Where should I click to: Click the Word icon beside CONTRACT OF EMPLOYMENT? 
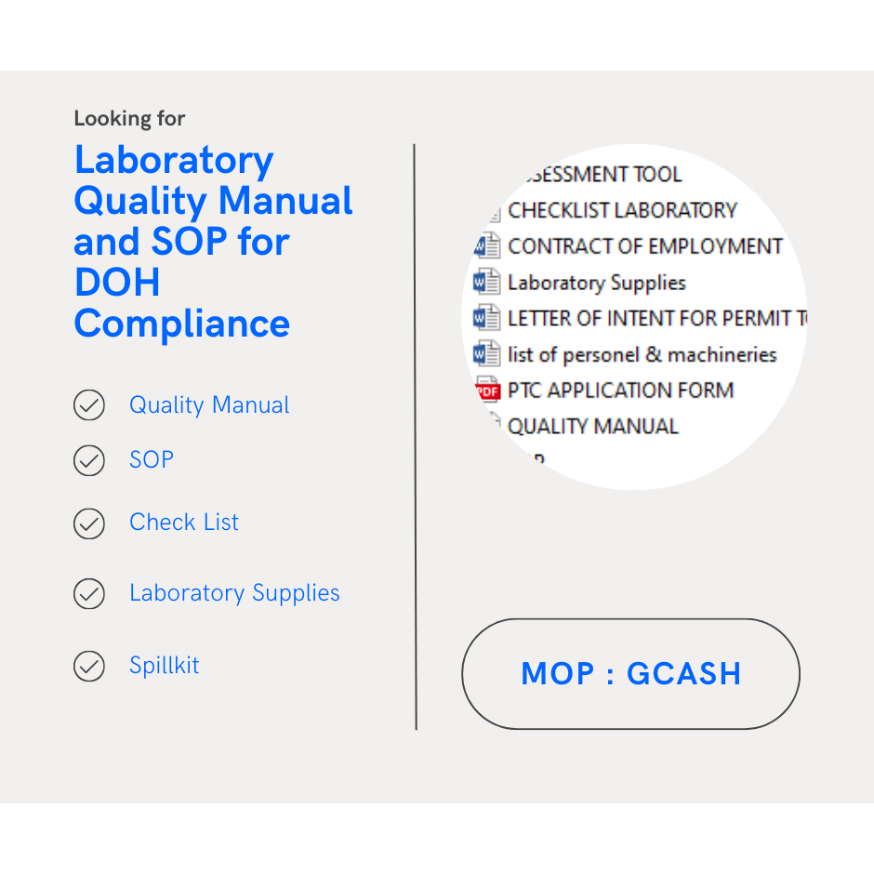(486, 245)
